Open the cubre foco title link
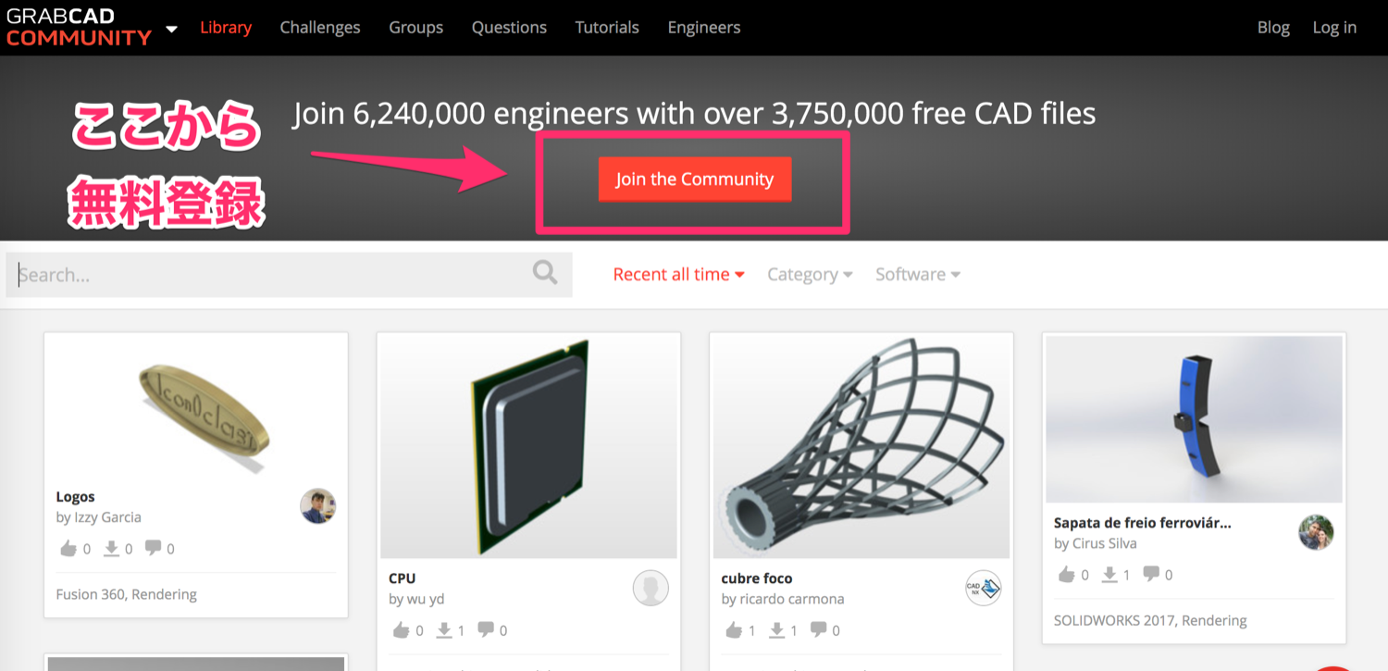Viewport: 1388px width, 671px height. [757, 578]
